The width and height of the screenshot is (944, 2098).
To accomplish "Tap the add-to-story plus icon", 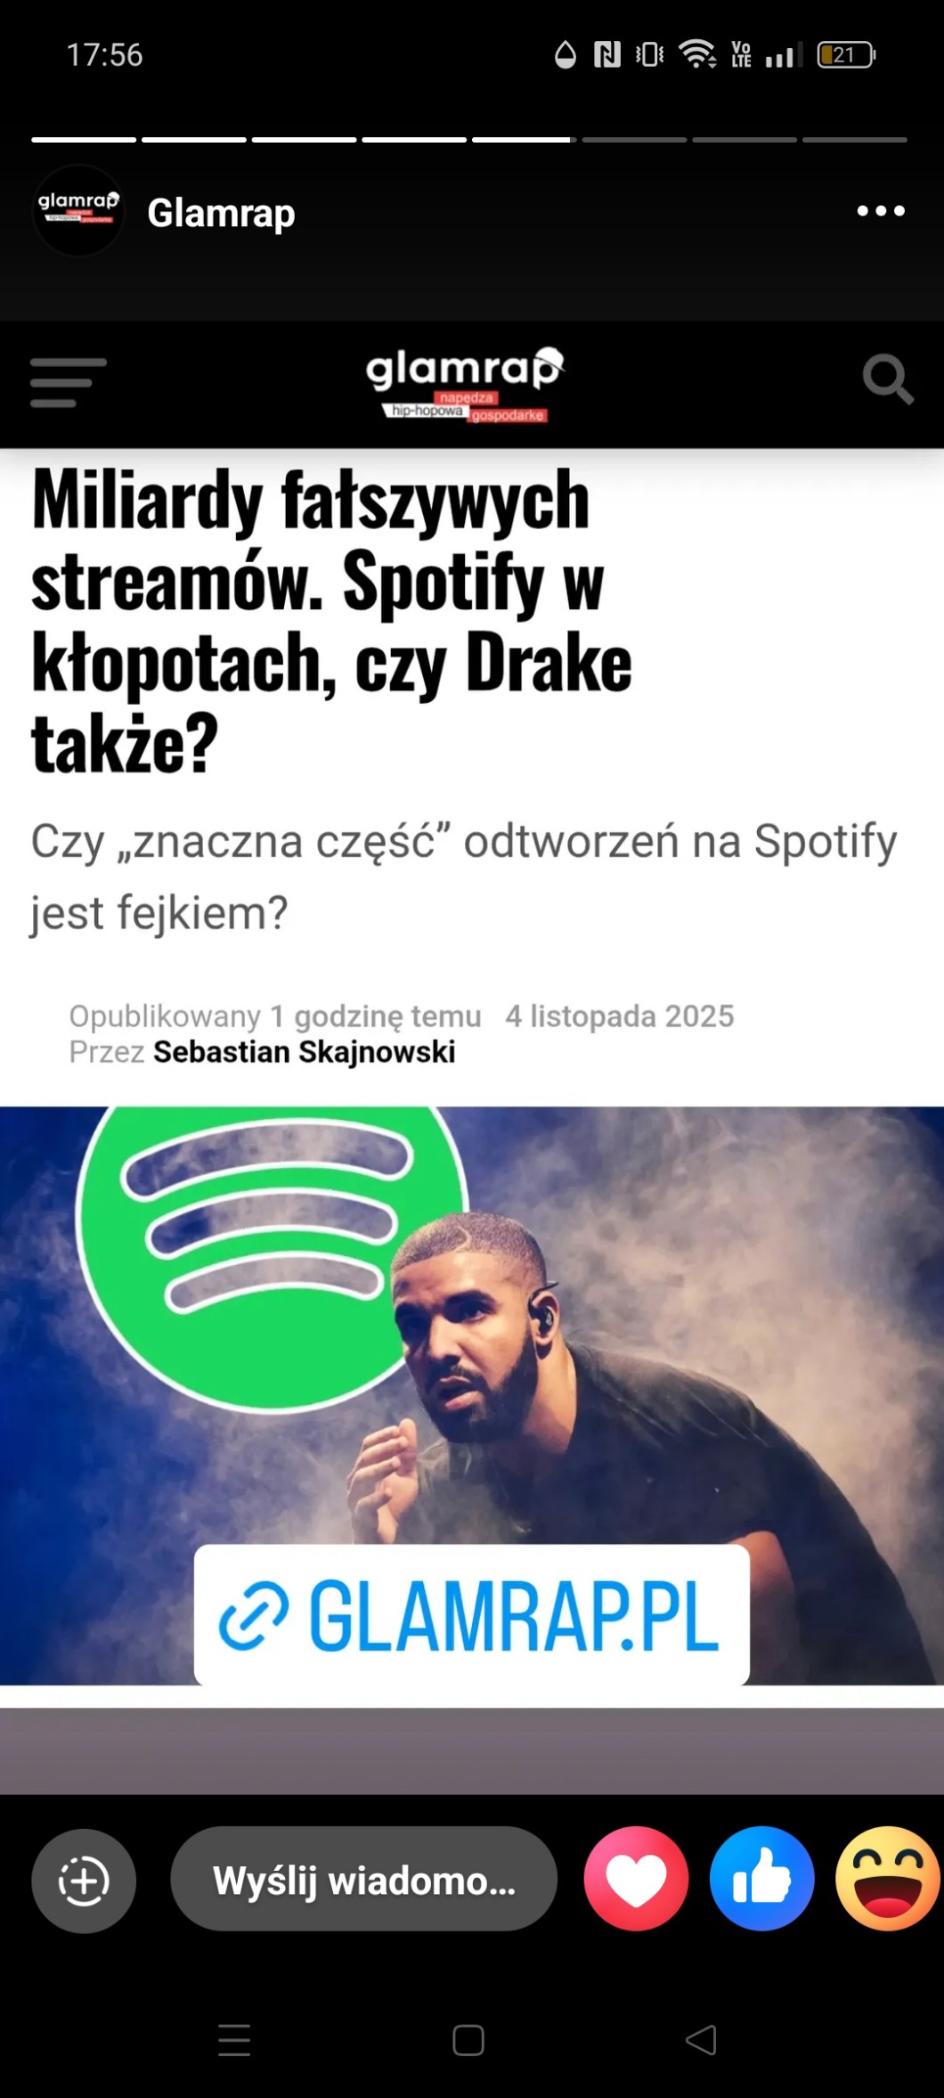I will click(84, 1881).
